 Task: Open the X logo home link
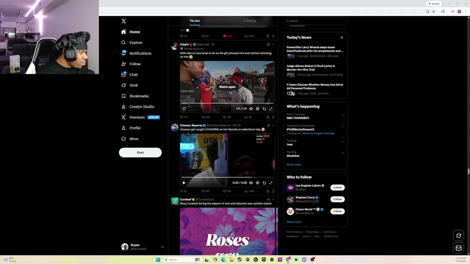pos(124,21)
